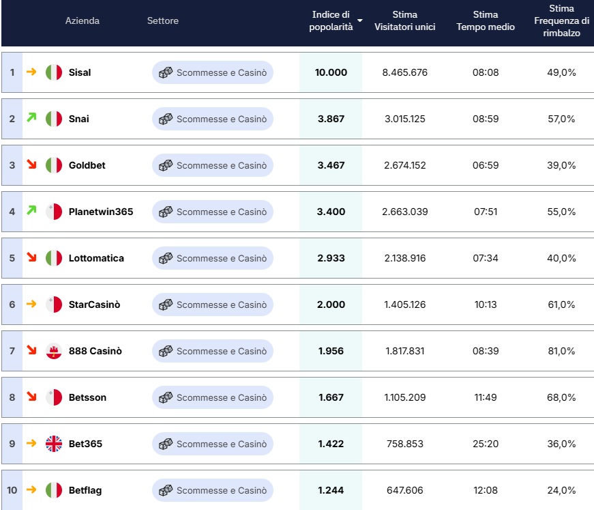Image resolution: width=594 pixels, height=510 pixels.
Task: Click the Malta flag icon beside Planetwin365
Action: click(54, 212)
